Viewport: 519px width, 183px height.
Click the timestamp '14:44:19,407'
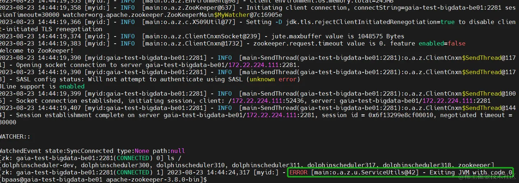59,108
